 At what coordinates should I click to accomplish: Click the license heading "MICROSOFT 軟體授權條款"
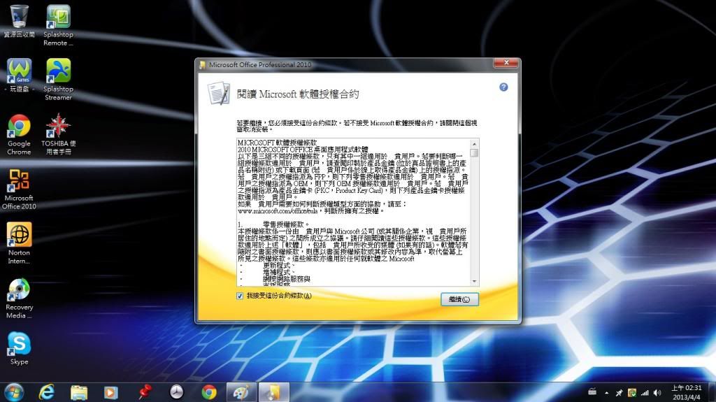pyautogui.click(x=277, y=143)
